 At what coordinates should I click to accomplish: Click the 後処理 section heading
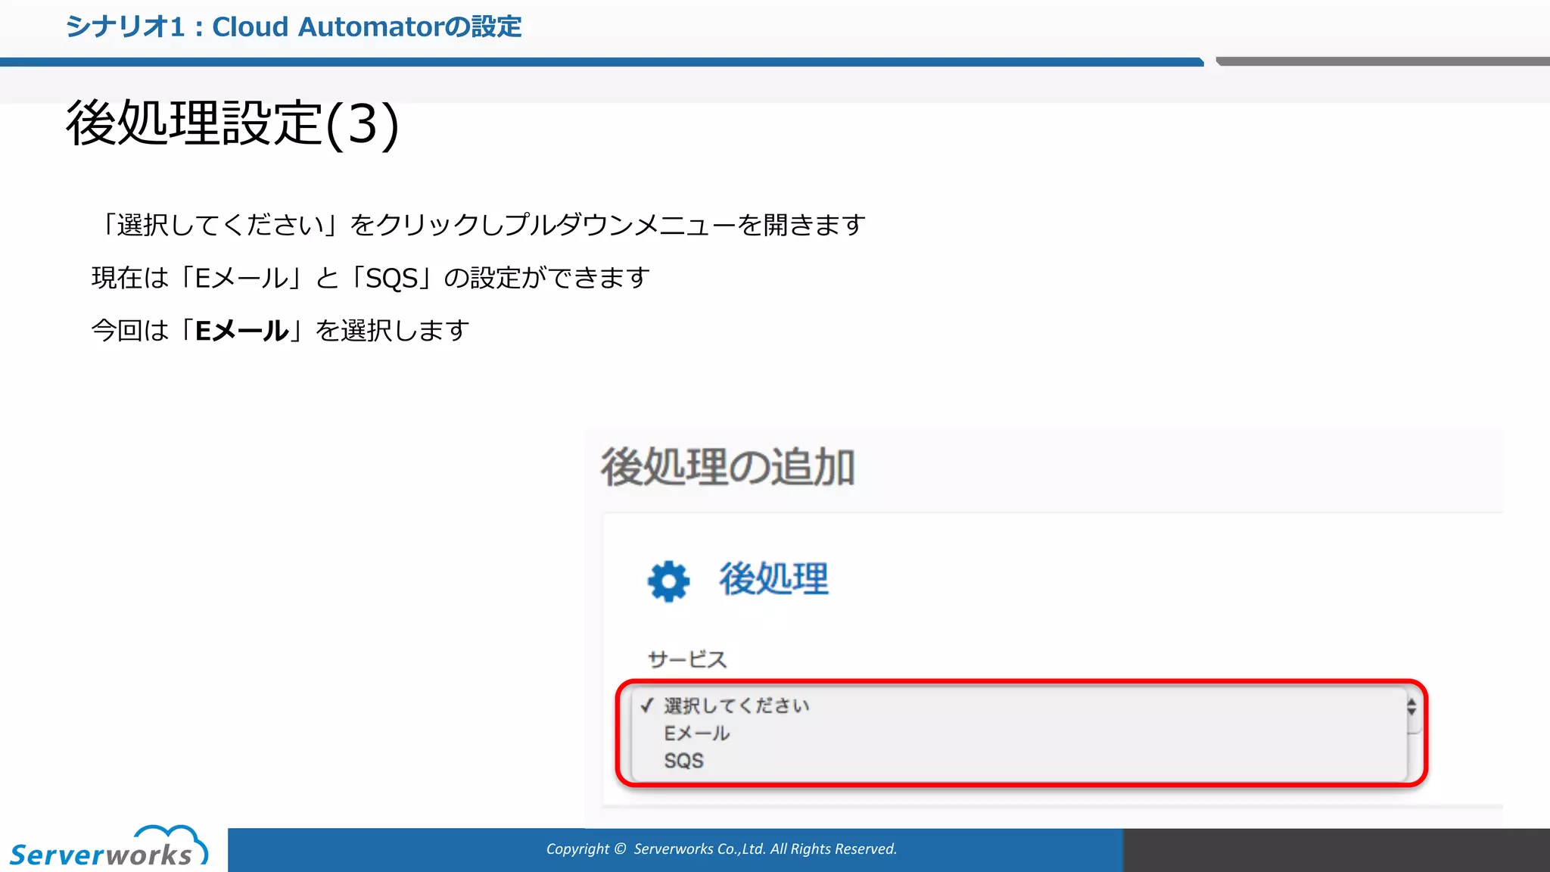click(x=773, y=580)
